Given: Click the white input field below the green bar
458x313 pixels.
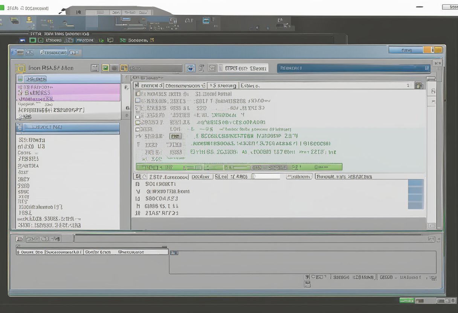Looking at the screenshot, I should [x=267, y=176].
